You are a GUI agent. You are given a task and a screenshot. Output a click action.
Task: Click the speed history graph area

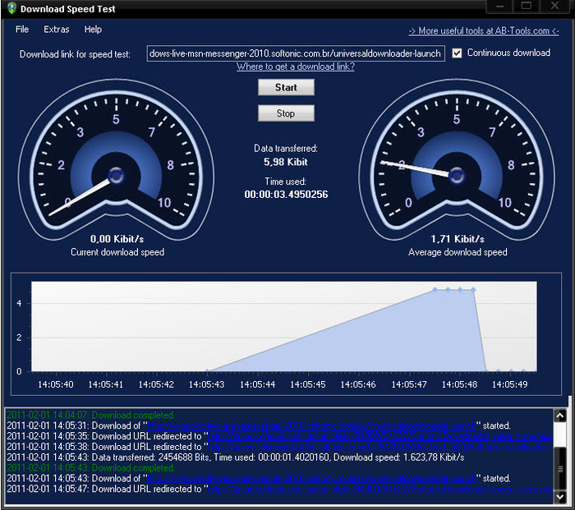pyautogui.click(x=284, y=326)
